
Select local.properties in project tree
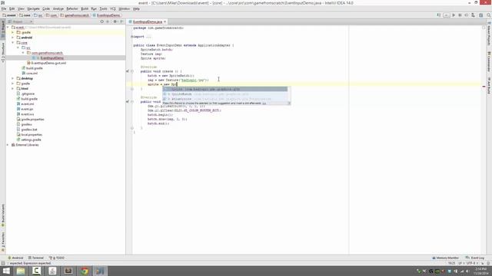click(x=32, y=135)
